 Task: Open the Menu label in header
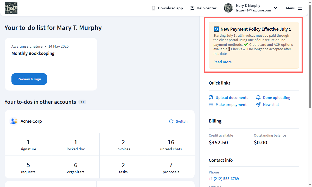(x=290, y=8)
